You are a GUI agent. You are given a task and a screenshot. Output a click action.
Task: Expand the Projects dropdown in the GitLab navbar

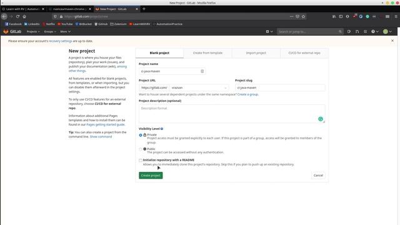[x=33, y=32]
